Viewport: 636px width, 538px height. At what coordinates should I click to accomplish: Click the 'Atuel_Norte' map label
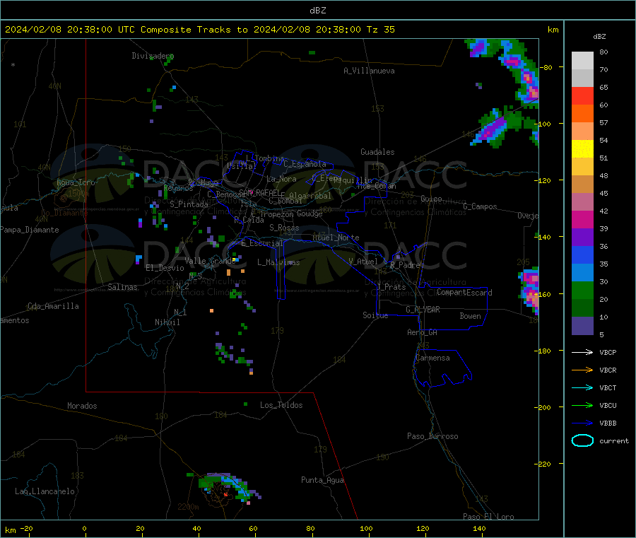click(x=336, y=238)
